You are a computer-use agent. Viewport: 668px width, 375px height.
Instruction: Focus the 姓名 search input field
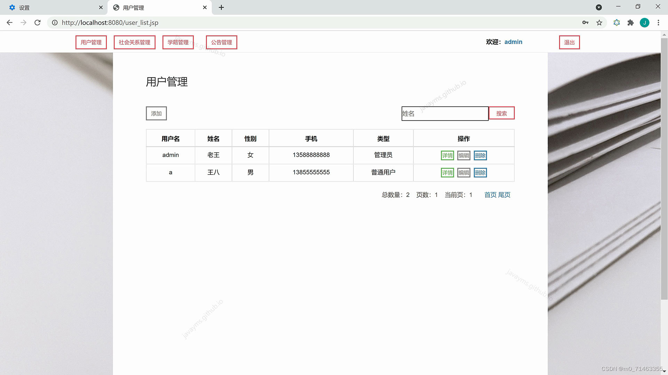(x=445, y=114)
